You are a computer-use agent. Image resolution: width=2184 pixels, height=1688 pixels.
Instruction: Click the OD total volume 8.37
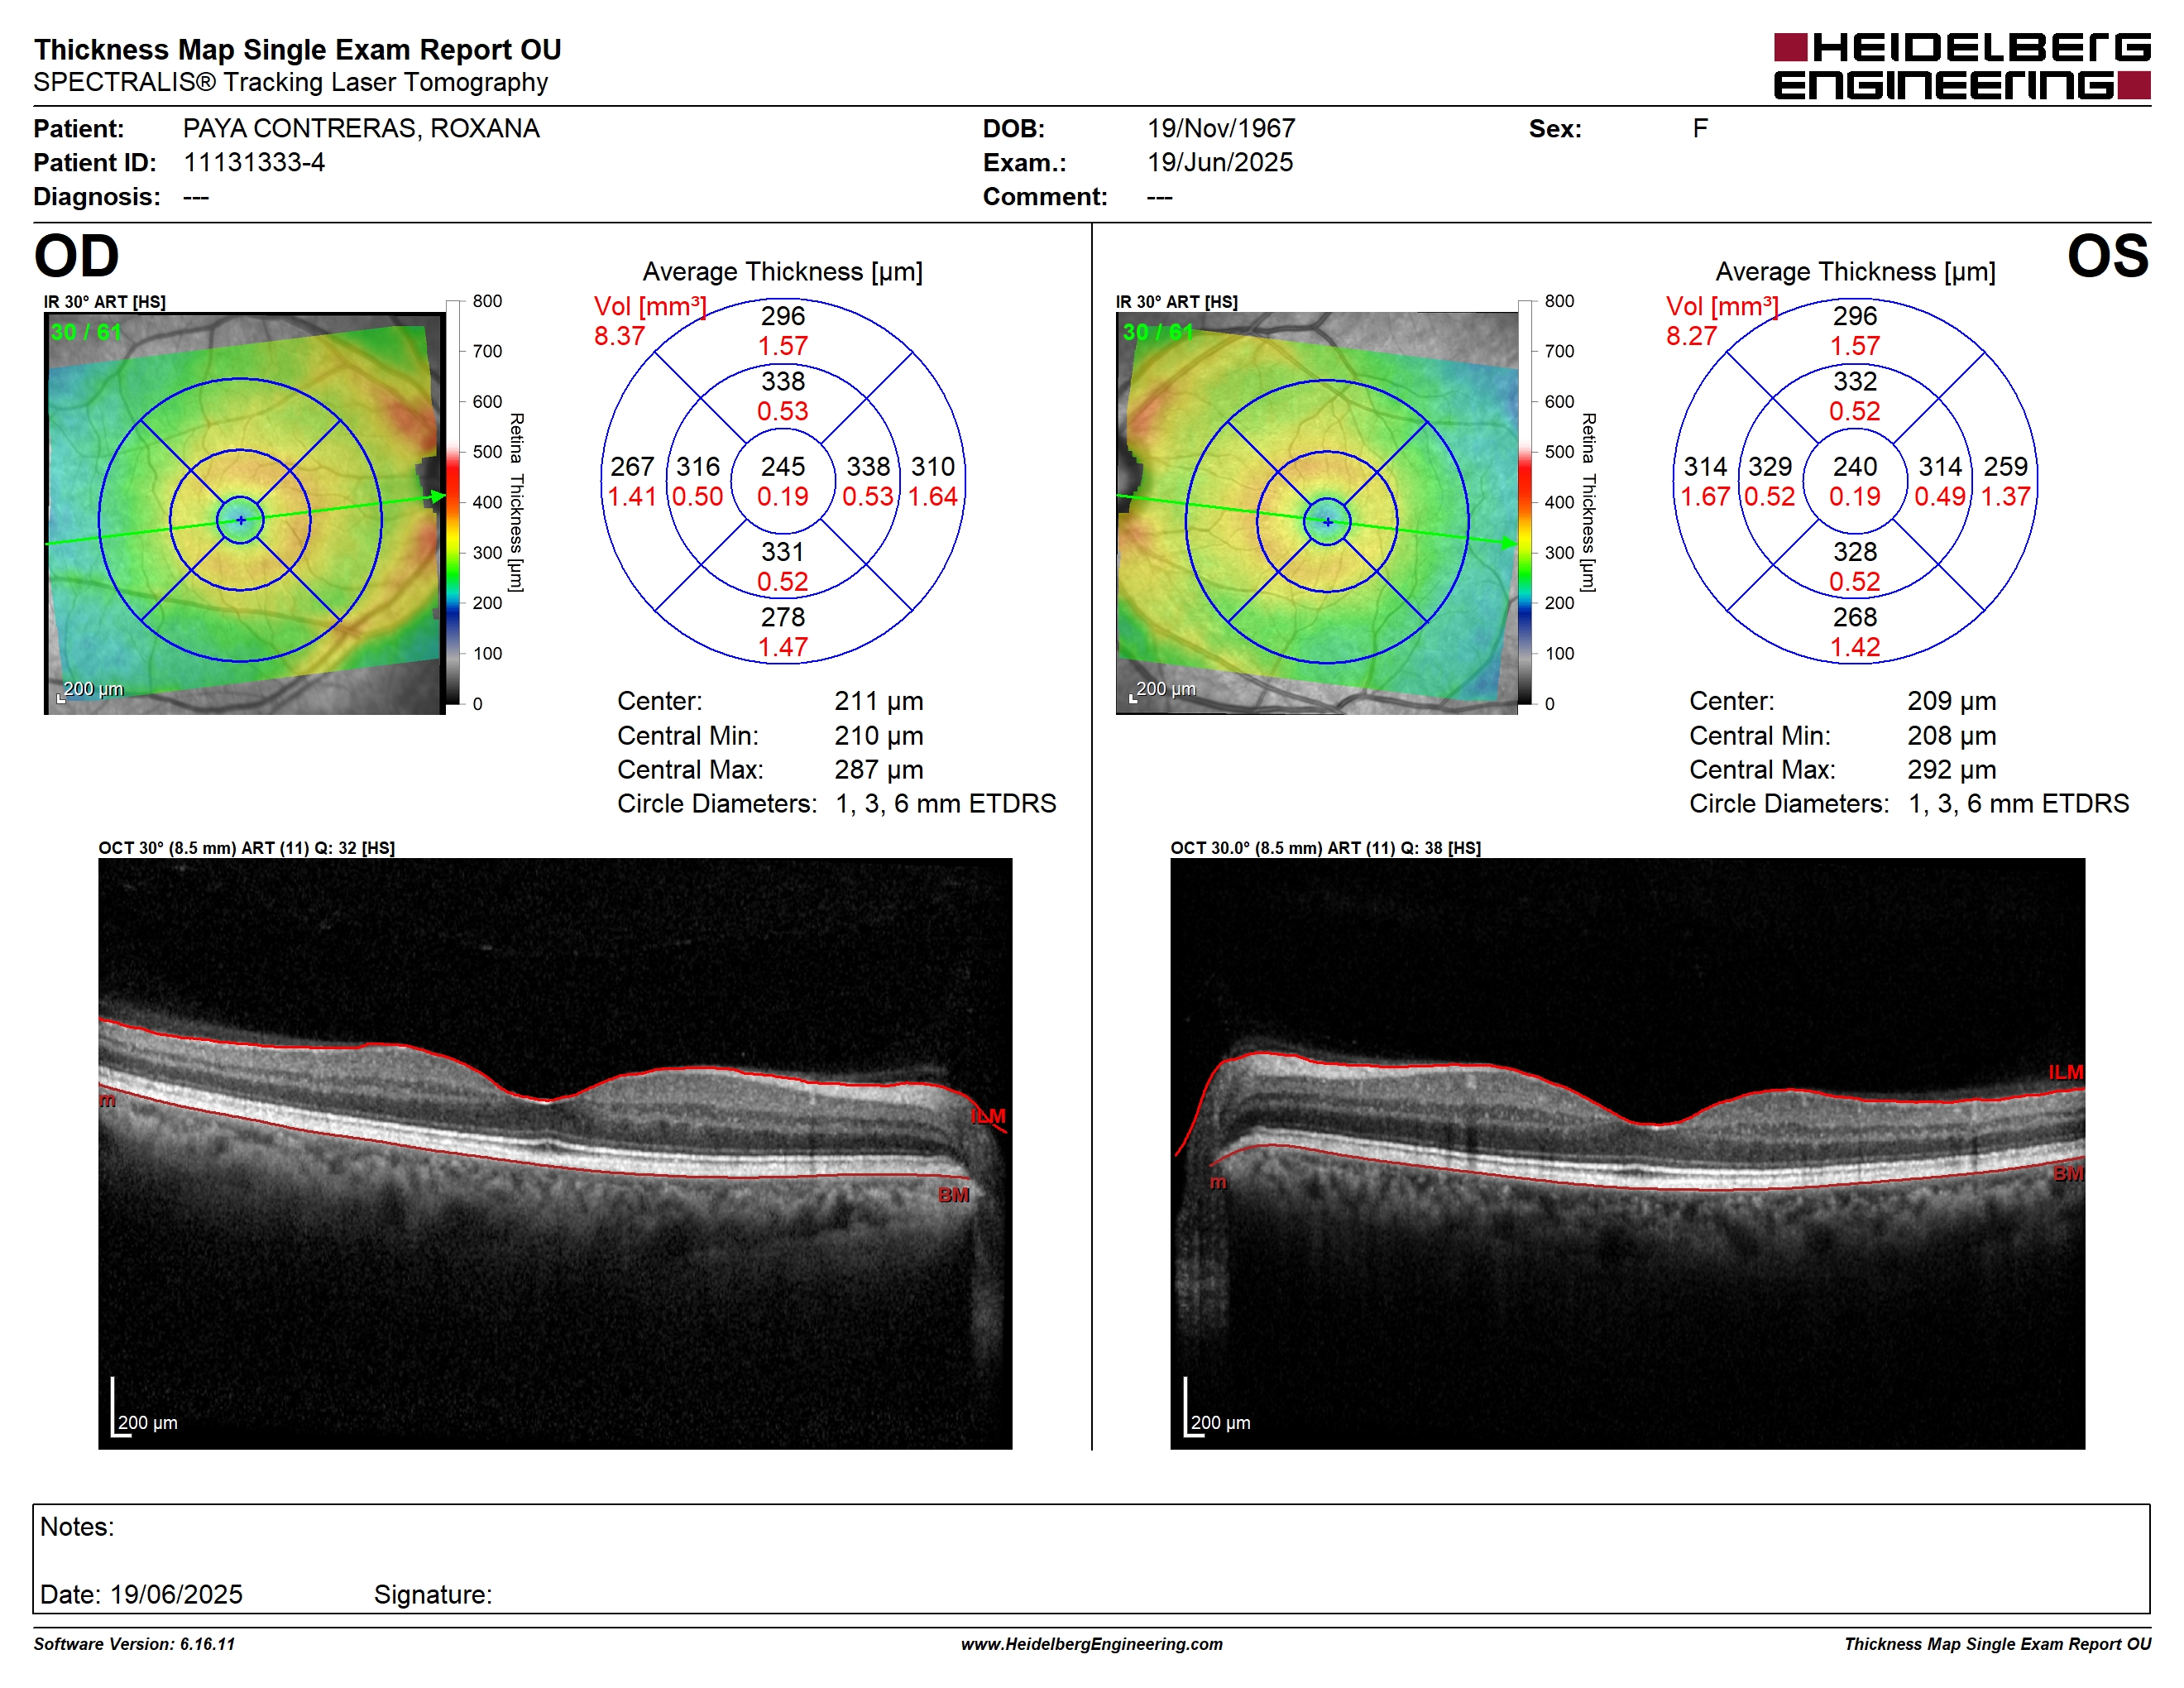(619, 336)
